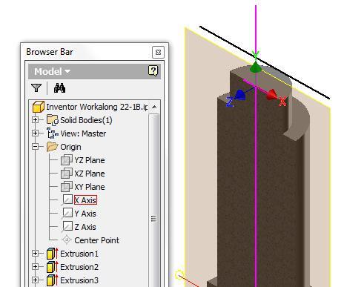Click the YZ Plane icon

[x=67, y=160]
